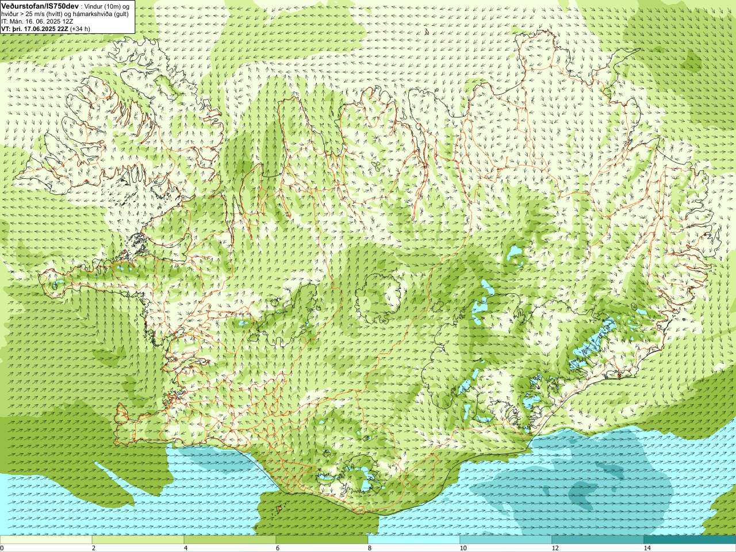
Task: Click the light cyan 8–10 m/s legend swatch
Action: [x=414, y=540]
